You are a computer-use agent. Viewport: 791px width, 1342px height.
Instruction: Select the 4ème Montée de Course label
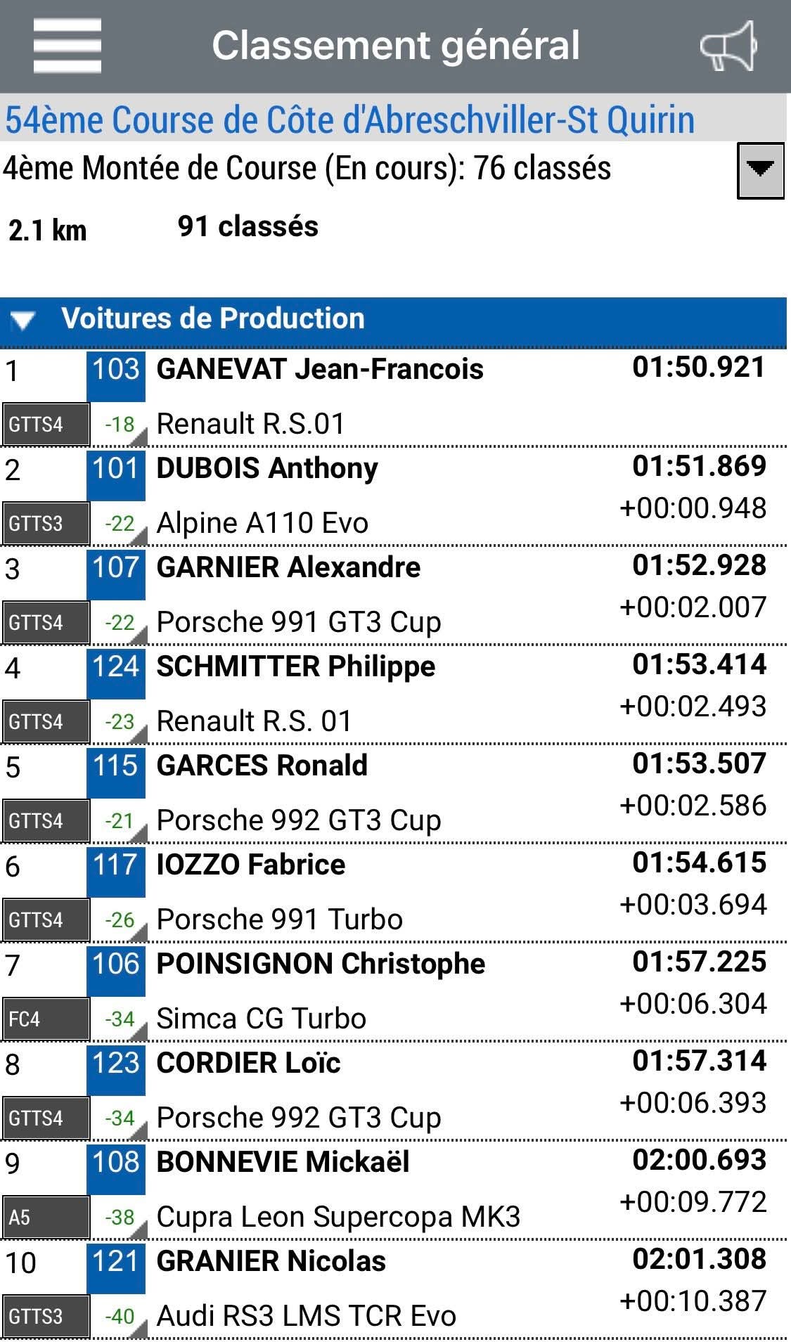pyautogui.click(x=307, y=169)
